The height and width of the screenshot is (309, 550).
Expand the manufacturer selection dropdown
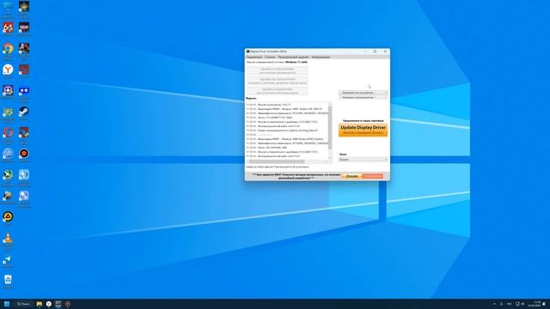(363, 97)
